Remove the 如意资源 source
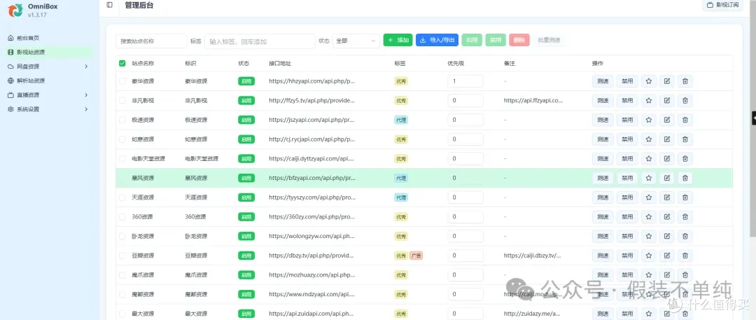This screenshot has width=756, height=320. [x=685, y=139]
